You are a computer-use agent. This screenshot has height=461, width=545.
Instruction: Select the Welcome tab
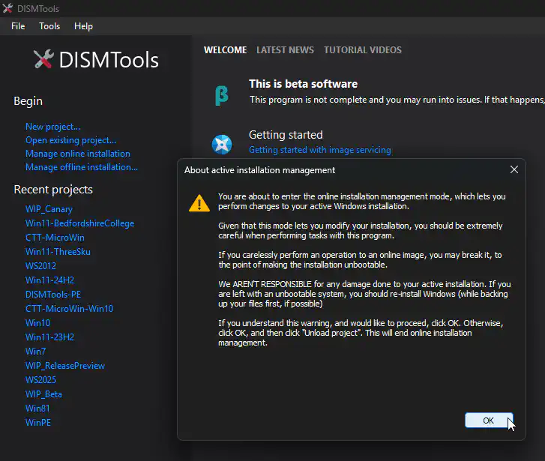(225, 50)
